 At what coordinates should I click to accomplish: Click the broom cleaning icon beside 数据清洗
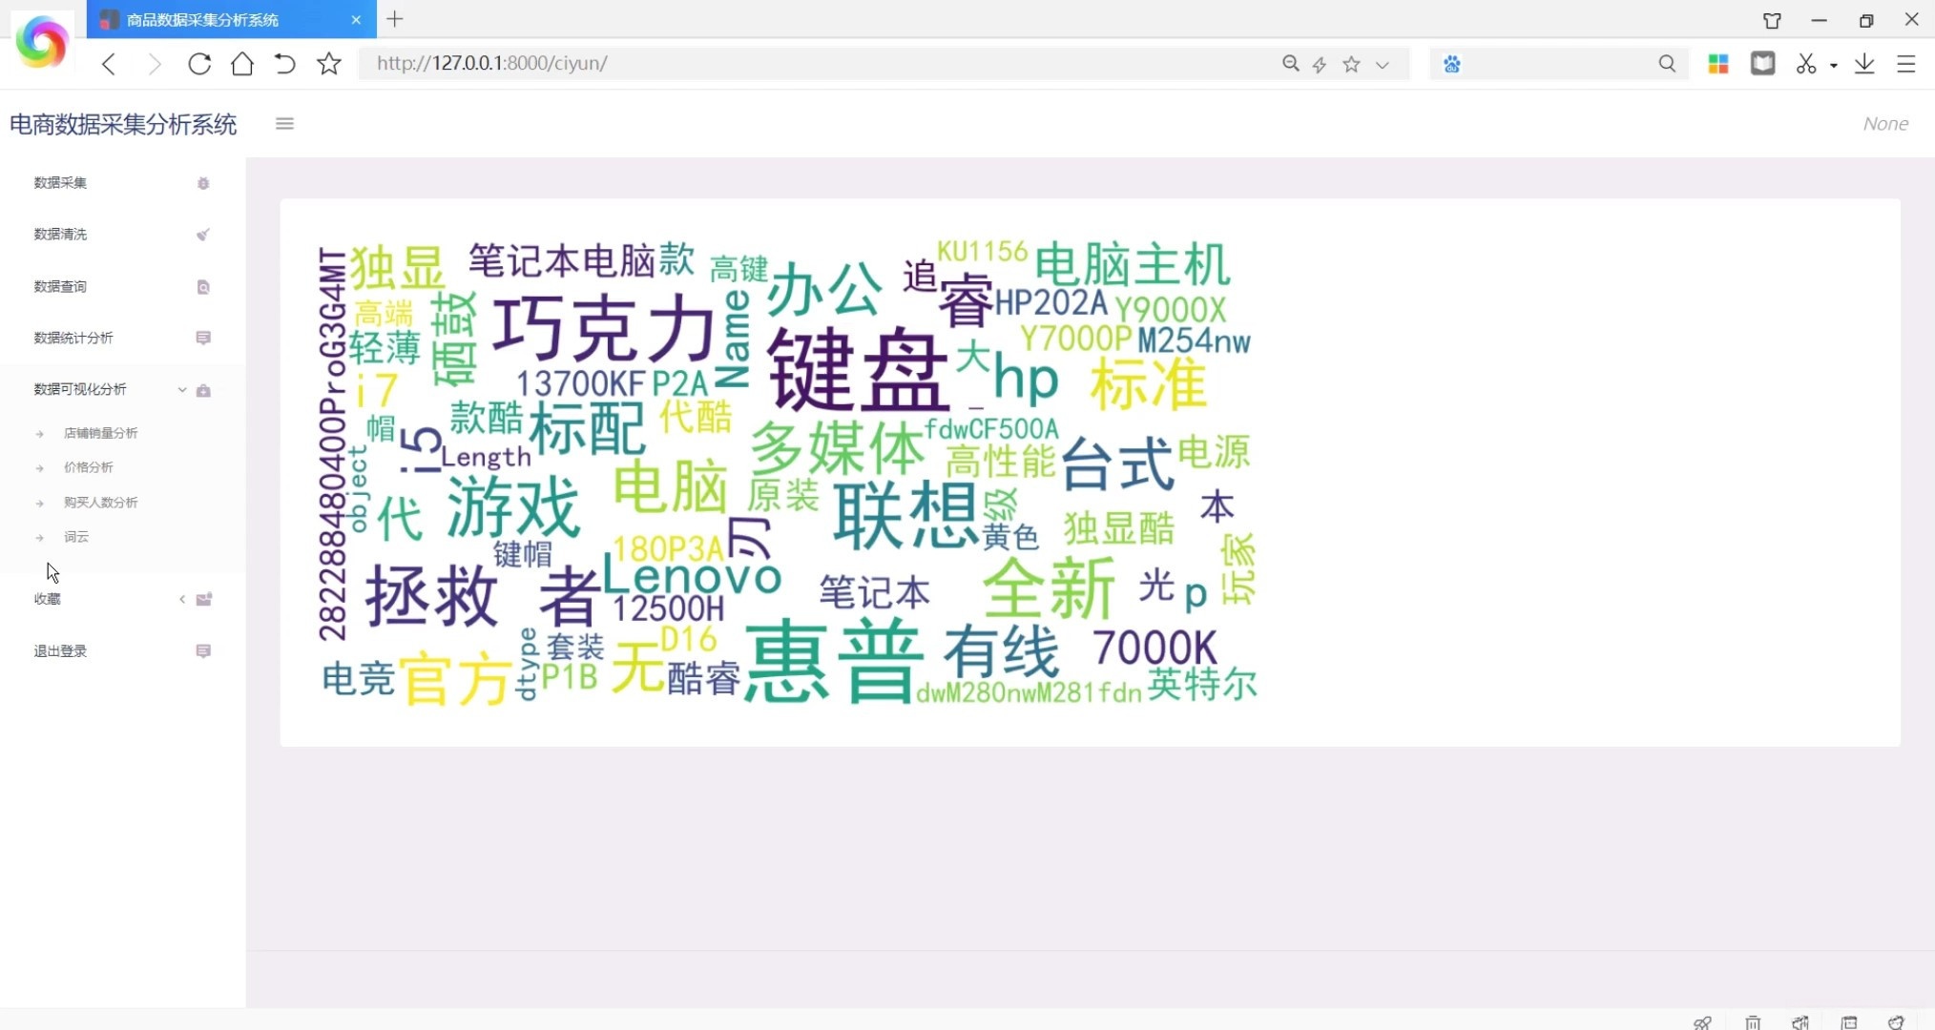pos(203,234)
